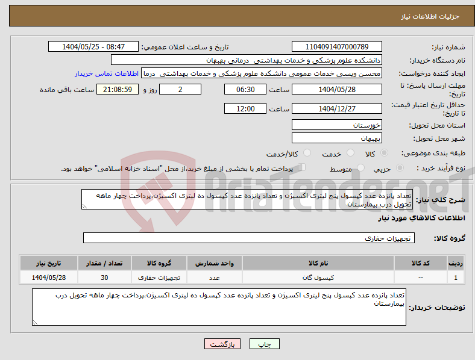Click the نوع فرآیند خرید label
This screenshot has height=360, width=475.
pos(441,168)
